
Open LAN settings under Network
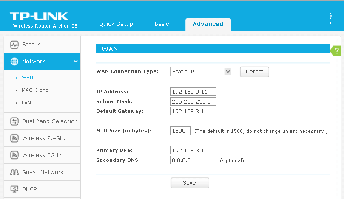point(26,103)
